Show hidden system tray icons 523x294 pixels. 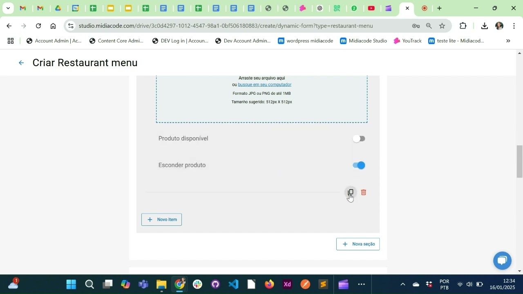click(x=403, y=284)
